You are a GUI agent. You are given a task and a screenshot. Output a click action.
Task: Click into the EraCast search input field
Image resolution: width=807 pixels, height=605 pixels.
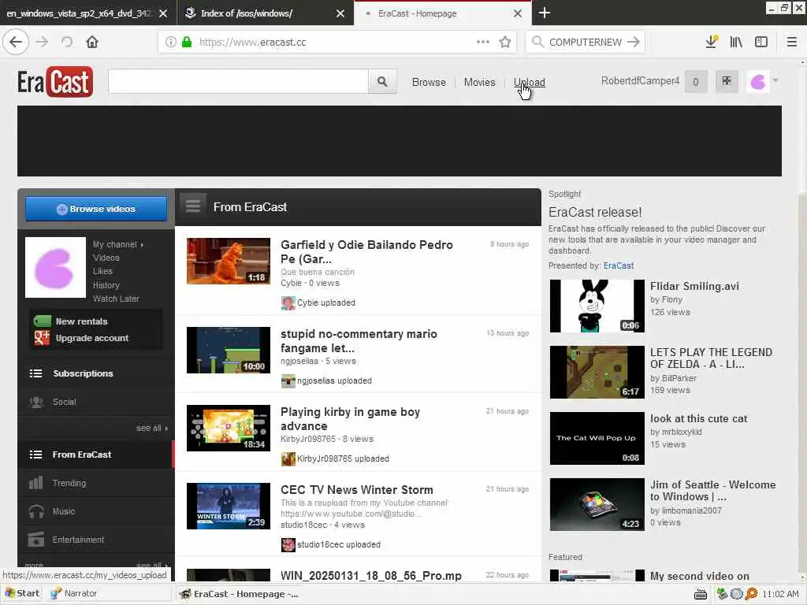(238, 81)
